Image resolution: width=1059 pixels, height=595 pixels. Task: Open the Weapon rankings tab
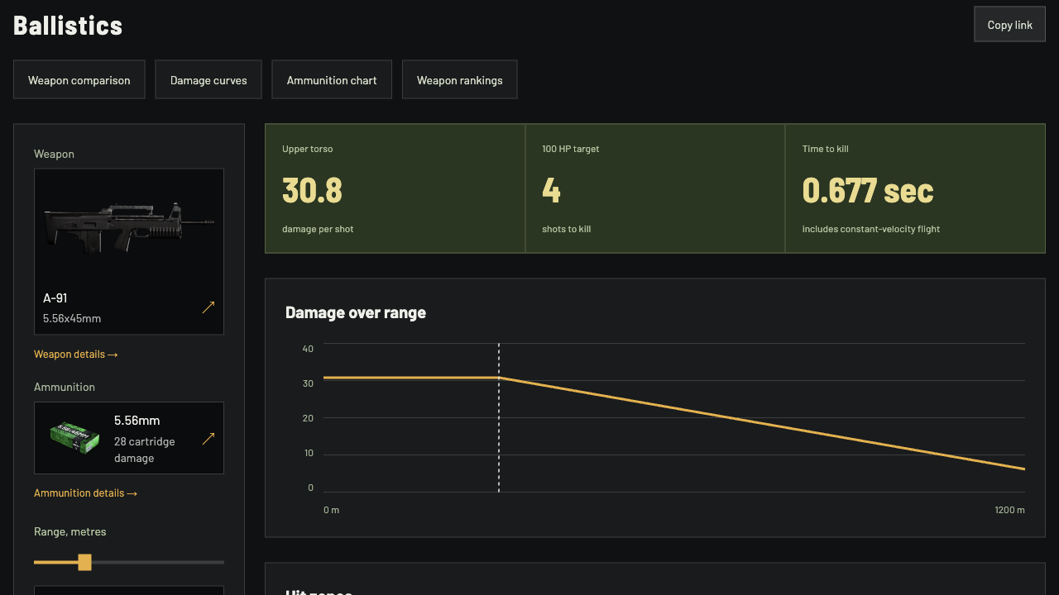coord(460,80)
